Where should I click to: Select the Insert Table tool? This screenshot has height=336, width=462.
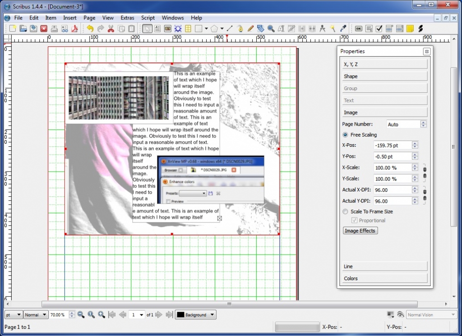tap(188, 28)
